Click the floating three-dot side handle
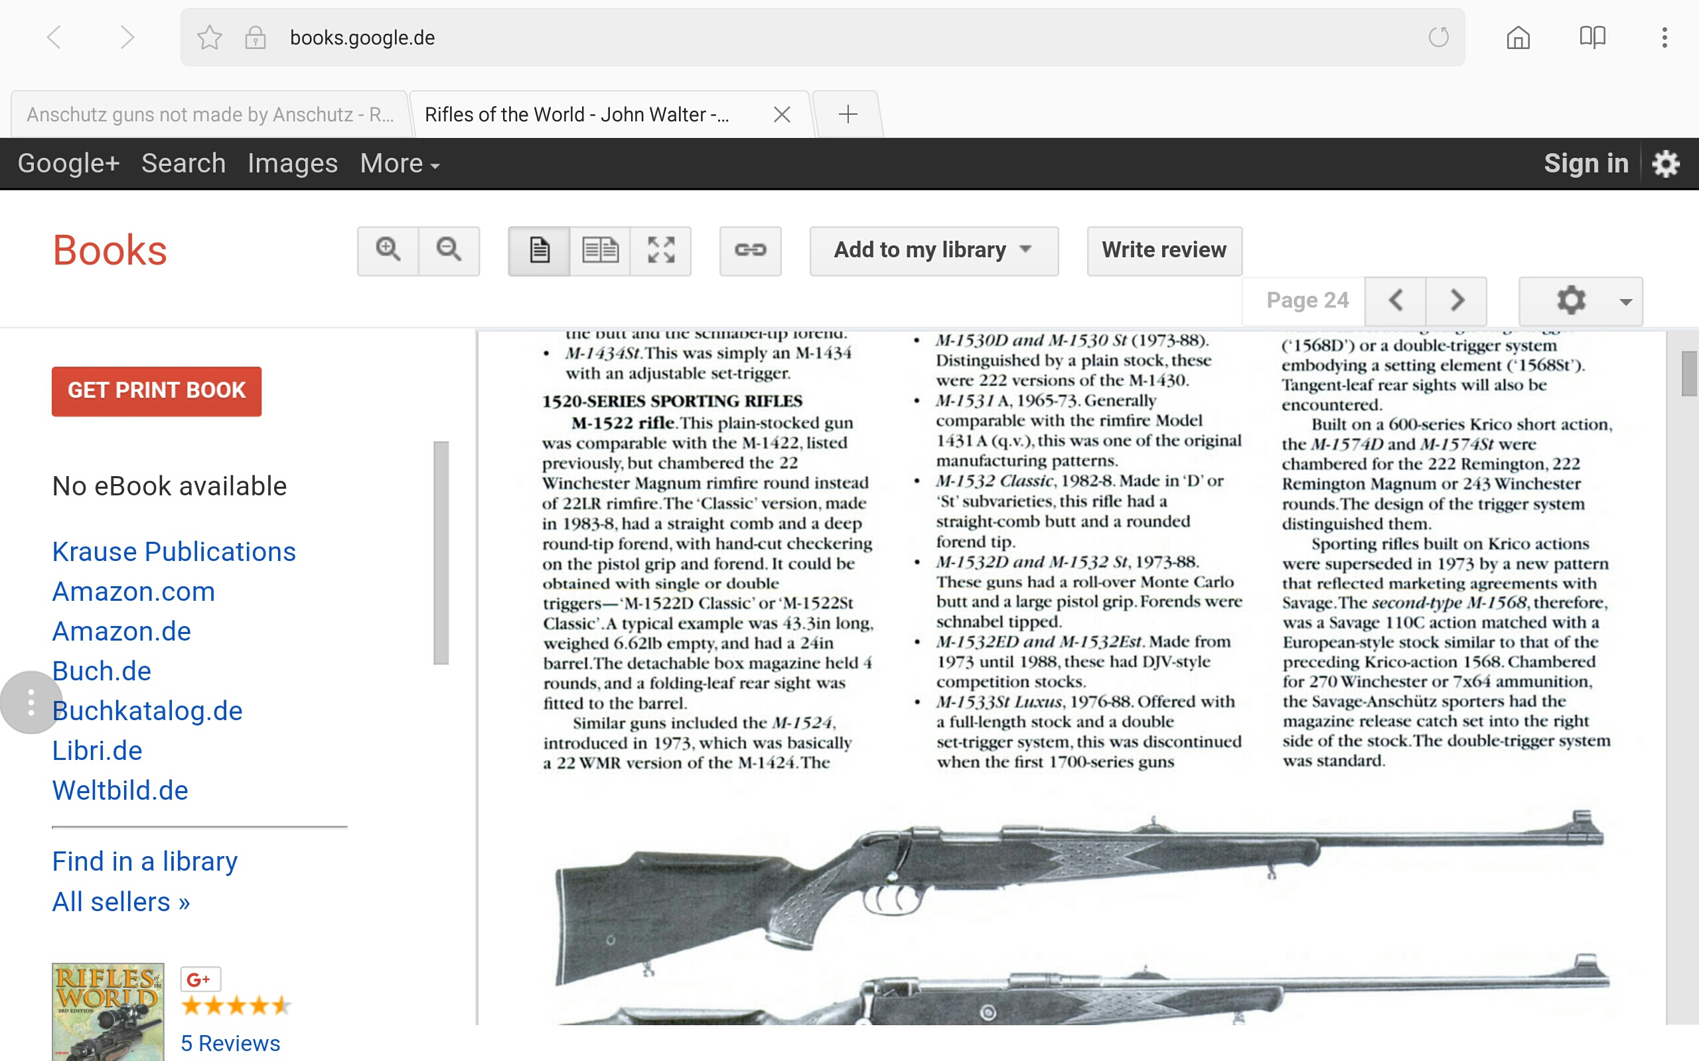 tap(30, 702)
